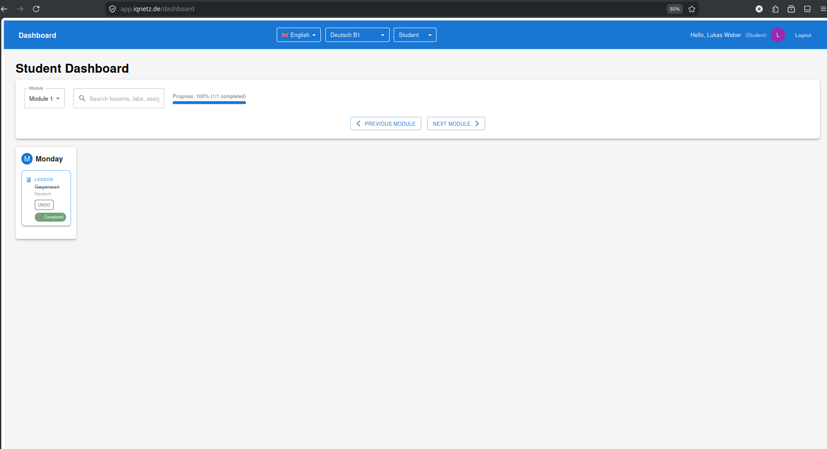The height and width of the screenshot is (449, 827).
Task: Click the site security shield icon
Action: tap(112, 9)
